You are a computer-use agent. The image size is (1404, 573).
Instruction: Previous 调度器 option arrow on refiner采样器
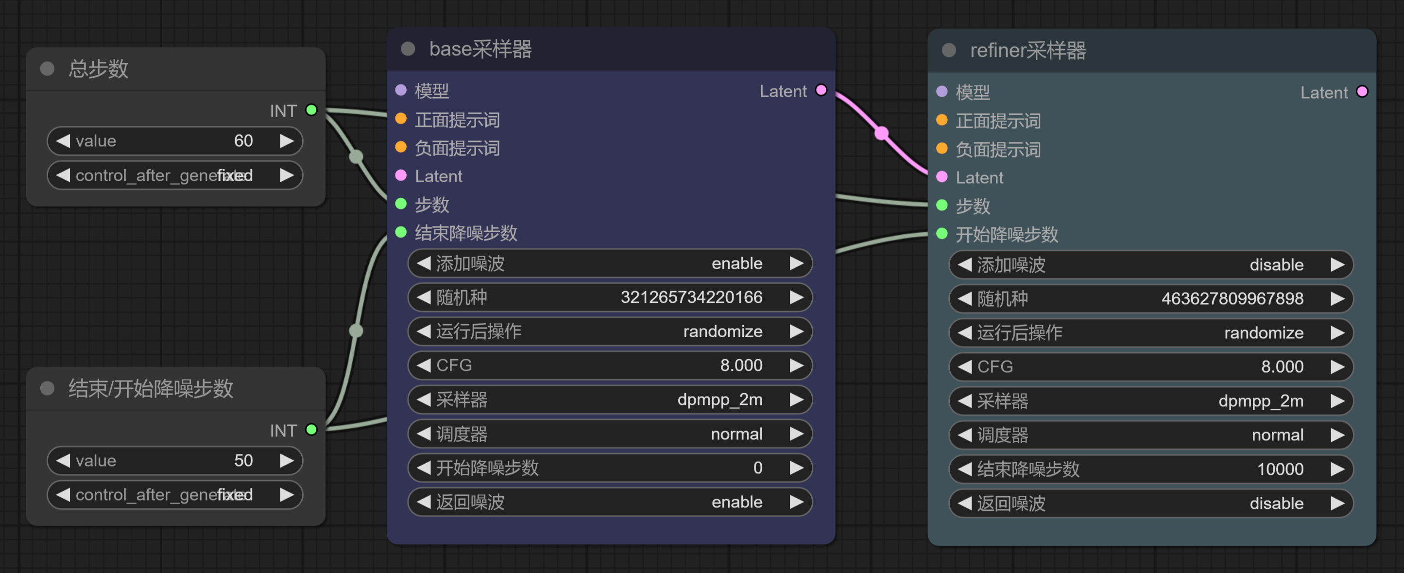965,435
